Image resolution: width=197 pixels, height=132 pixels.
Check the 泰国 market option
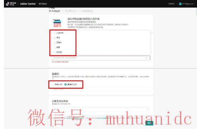point(54,38)
